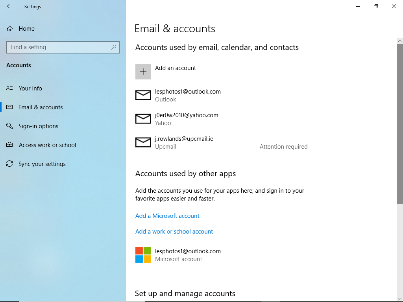The width and height of the screenshot is (403, 302).
Task: Click envelope icon for Yahoo account
Action: (143, 119)
